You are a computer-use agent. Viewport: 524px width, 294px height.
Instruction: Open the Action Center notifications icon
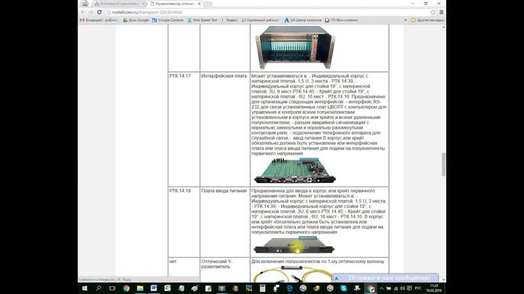point(409,288)
